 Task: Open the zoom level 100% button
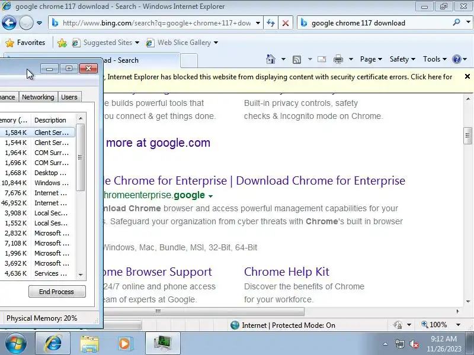coord(434,325)
